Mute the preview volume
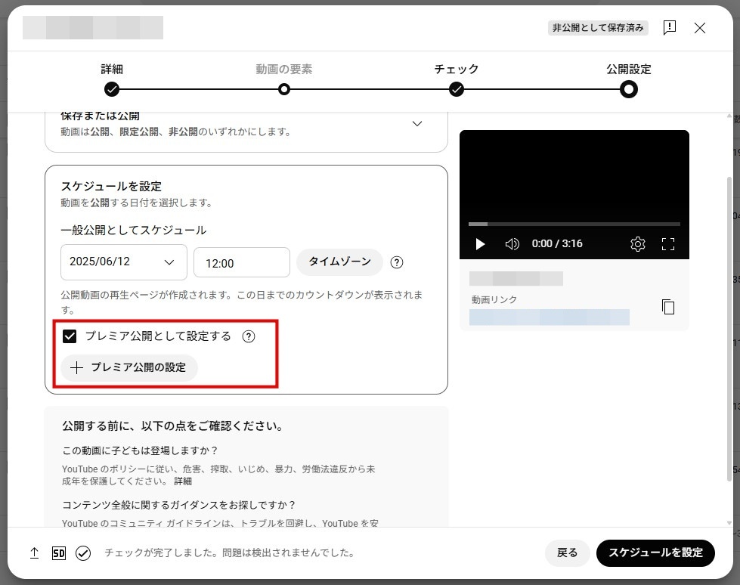The width and height of the screenshot is (740, 585). (x=512, y=244)
